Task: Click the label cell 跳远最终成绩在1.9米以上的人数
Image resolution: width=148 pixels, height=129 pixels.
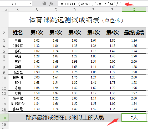Action: coord(65,118)
